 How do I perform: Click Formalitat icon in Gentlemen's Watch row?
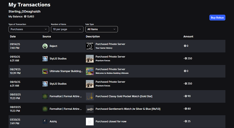click(45, 109)
